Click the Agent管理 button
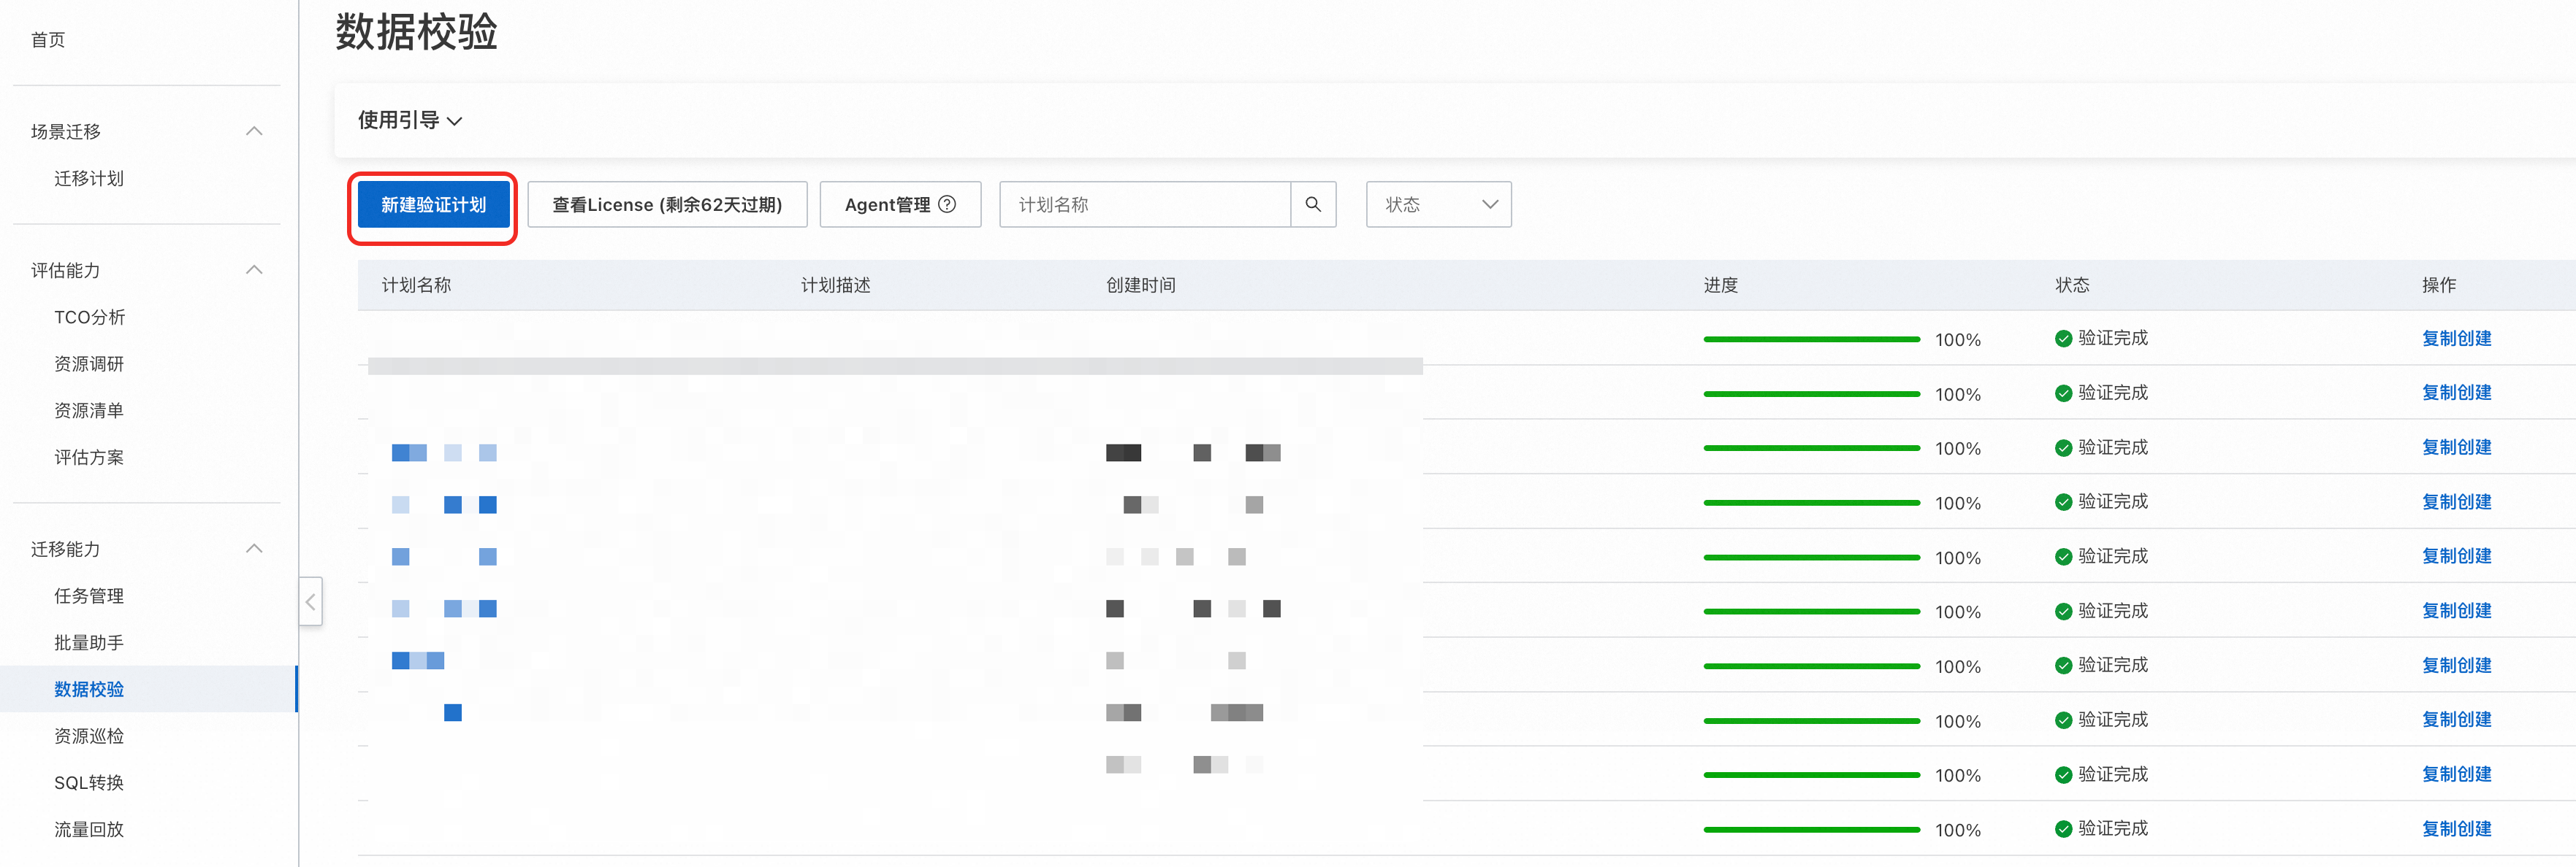The width and height of the screenshot is (2576, 867). (887, 204)
